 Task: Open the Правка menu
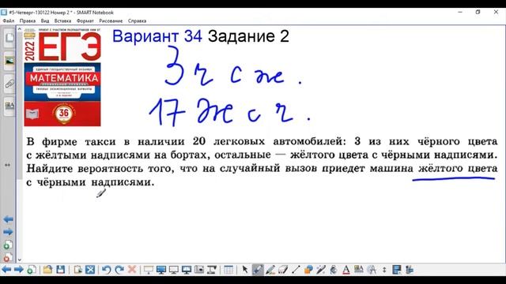click(28, 21)
